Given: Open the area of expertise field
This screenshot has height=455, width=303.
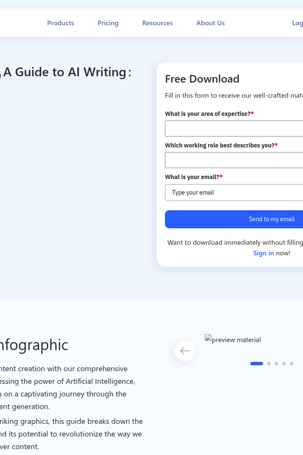Looking at the screenshot, I should pyautogui.click(x=234, y=128).
